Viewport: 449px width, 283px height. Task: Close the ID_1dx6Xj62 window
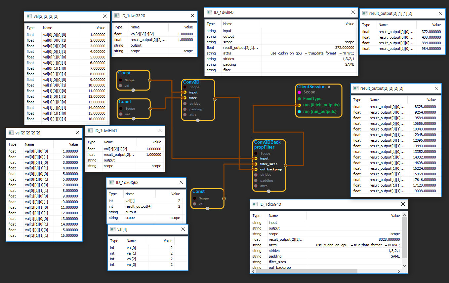[x=181, y=182]
